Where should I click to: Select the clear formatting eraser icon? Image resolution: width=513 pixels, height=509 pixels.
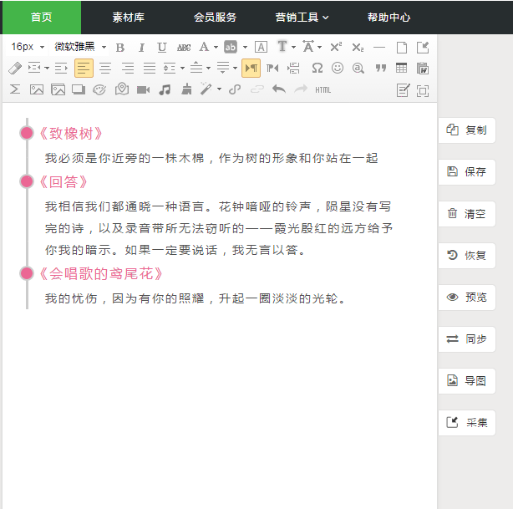[15, 69]
